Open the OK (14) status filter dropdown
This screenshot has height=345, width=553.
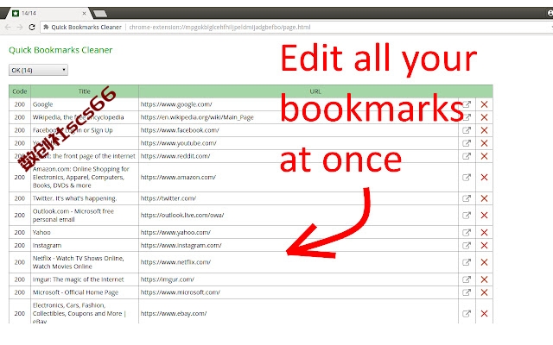[x=38, y=70]
